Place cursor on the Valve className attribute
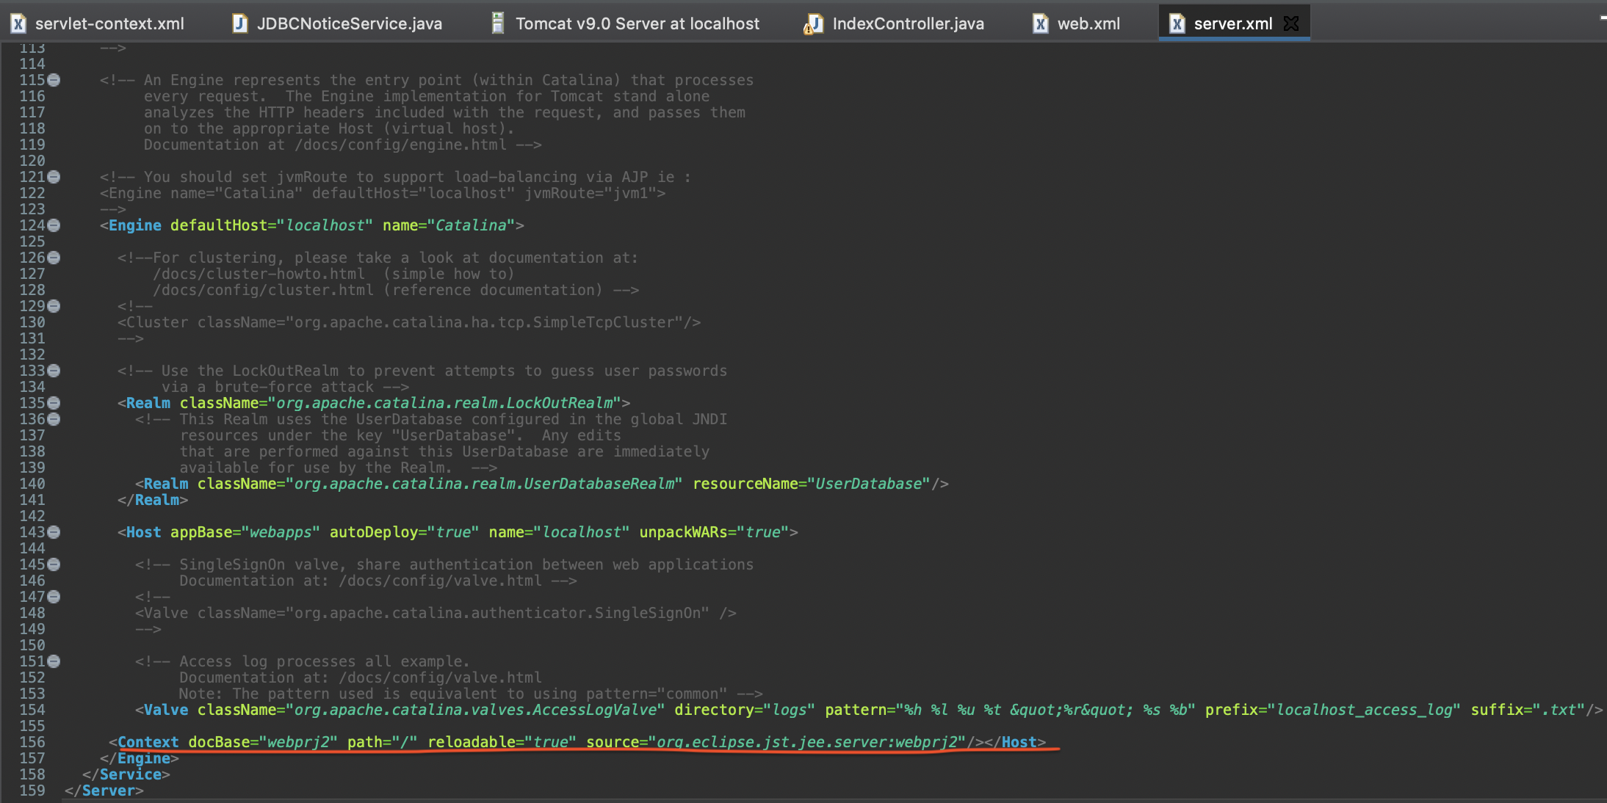Viewport: 1607px width, 803px height. click(238, 710)
